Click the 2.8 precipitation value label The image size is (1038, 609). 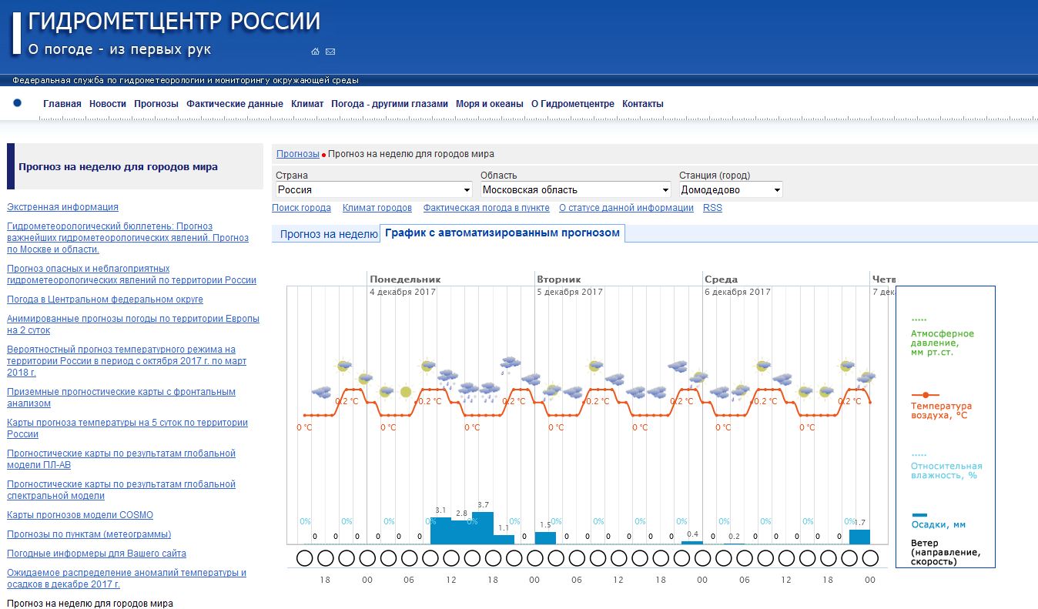click(x=462, y=514)
